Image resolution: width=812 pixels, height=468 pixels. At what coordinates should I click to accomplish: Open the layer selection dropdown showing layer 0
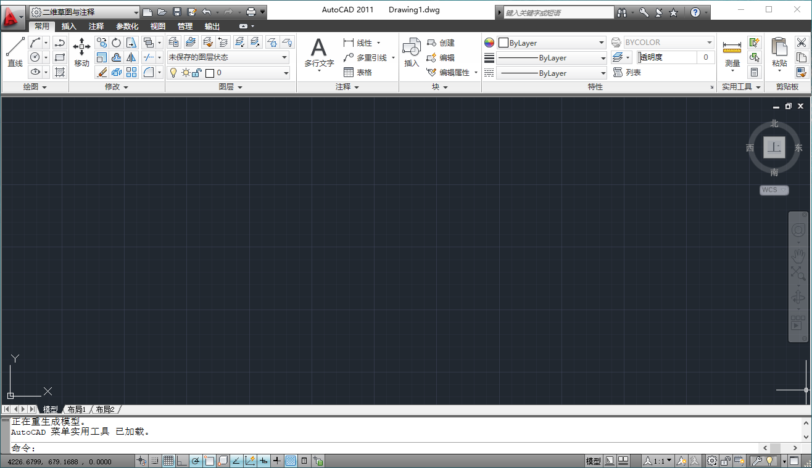(228, 73)
